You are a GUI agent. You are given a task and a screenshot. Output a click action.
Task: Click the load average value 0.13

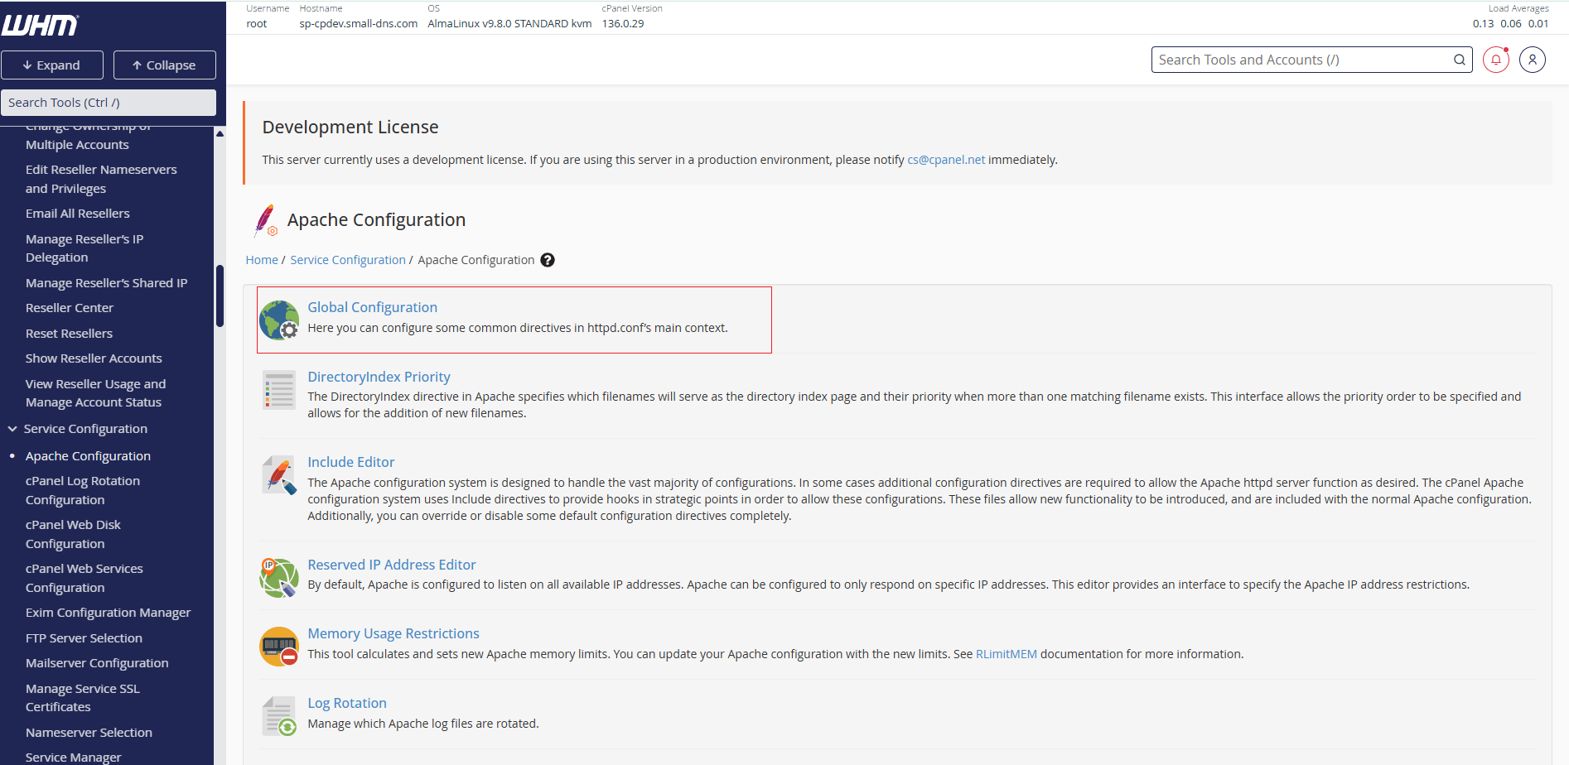[1483, 23]
